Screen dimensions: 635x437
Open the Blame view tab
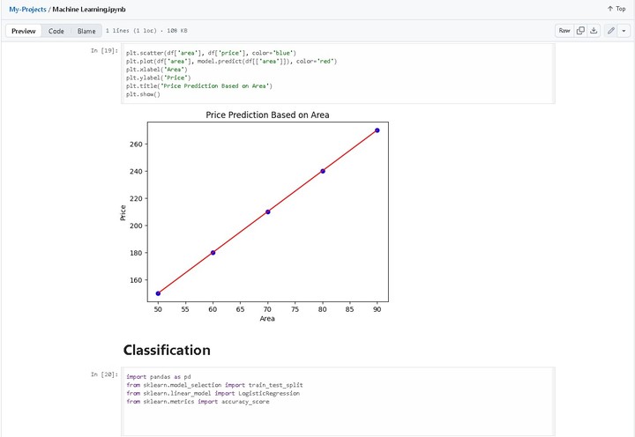click(x=86, y=31)
